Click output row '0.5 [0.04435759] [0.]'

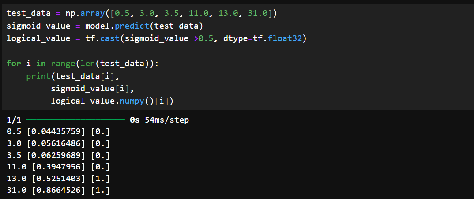pyautogui.click(x=58, y=132)
